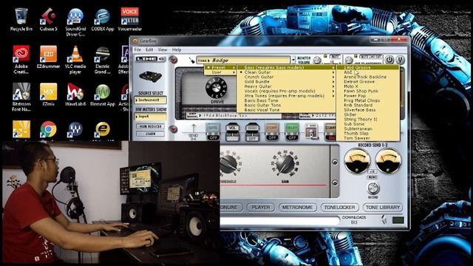Launch the EZdrummer desktop shortcut
Image resolution: width=473 pixels, height=266 pixels.
point(48,57)
